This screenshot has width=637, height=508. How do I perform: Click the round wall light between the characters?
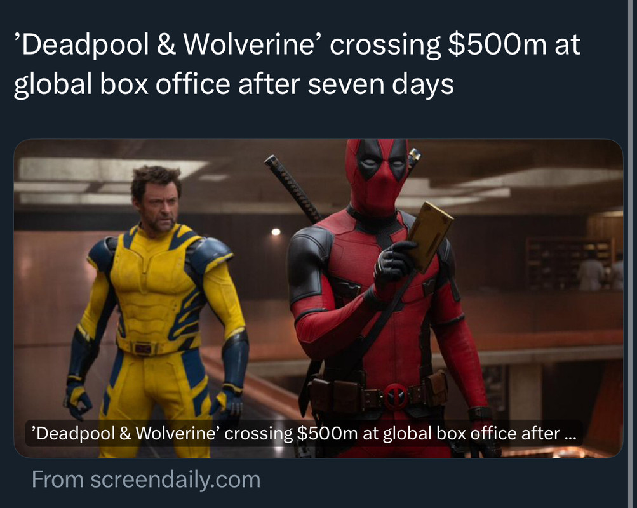(276, 232)
